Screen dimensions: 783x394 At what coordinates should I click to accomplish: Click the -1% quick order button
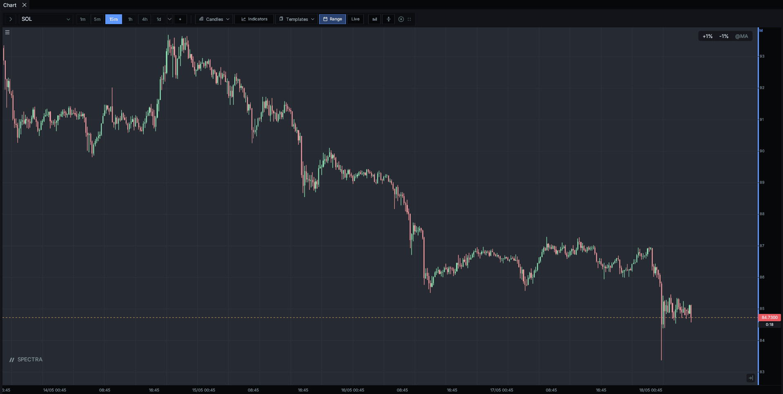tap(724, 36)
